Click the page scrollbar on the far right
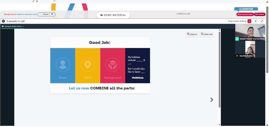Screen dimensions: 269x127 point(267,40)
